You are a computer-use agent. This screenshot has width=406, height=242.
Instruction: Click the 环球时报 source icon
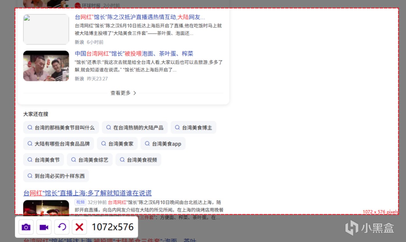78,5
